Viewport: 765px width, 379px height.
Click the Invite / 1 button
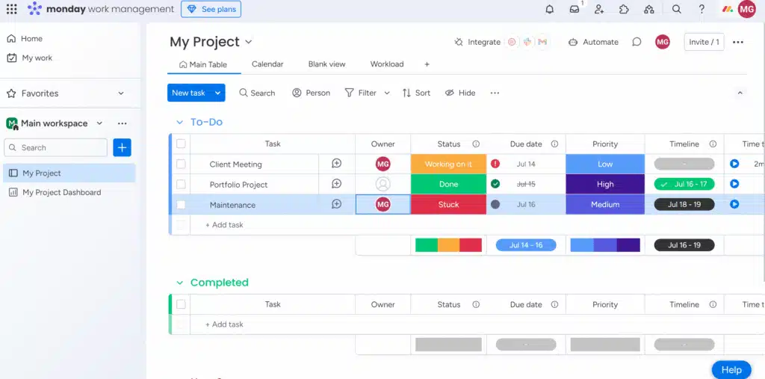click(704, 42)
